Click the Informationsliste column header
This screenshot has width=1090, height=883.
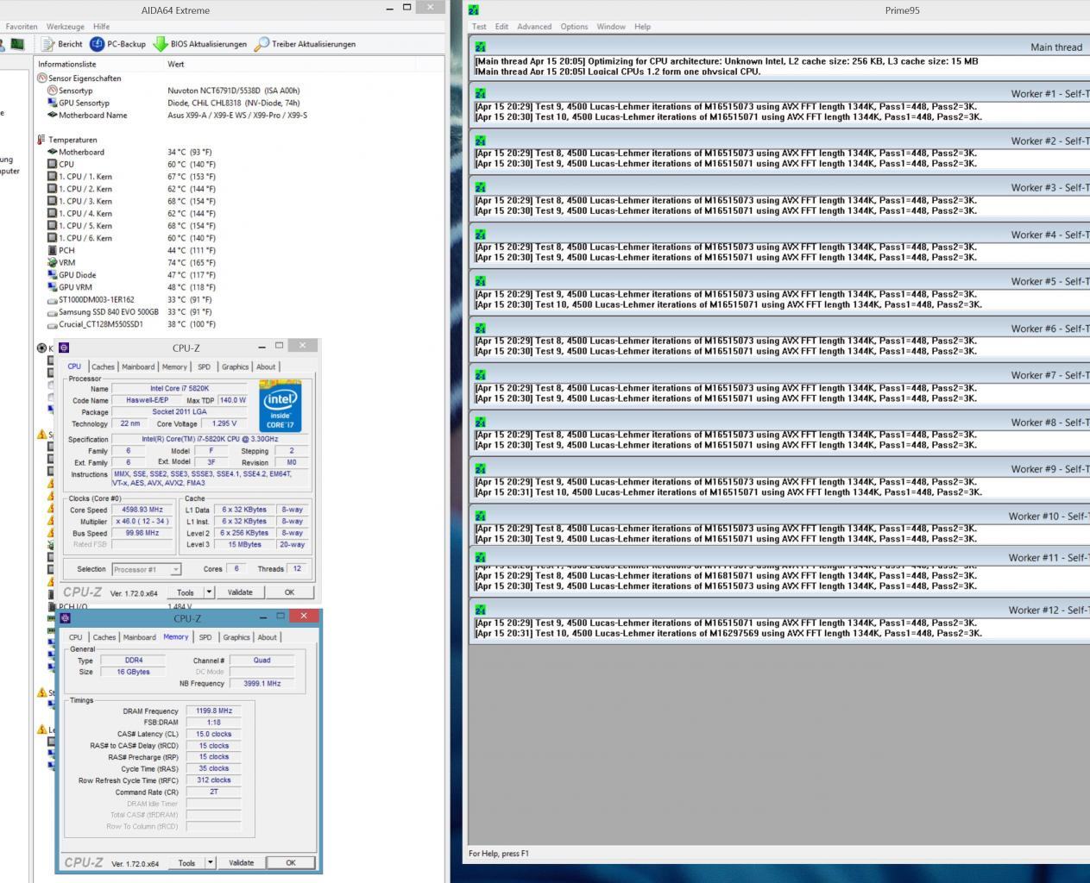pyautogui.click(x=98, y=64)
